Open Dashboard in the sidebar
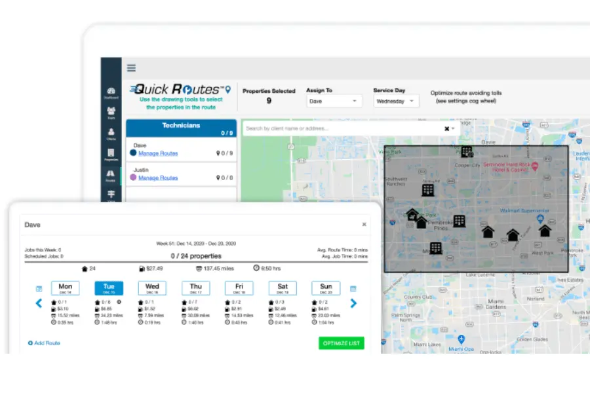Image resolution: width=590 pixels, height=393 pixels. point(111,93)
